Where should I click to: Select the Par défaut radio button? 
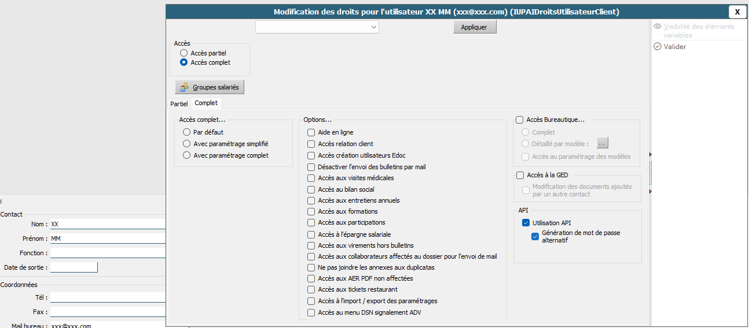click(186, 132)
